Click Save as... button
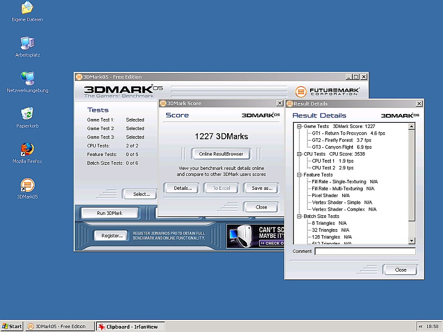The image size is (443, 332). (x=262, y=188)
